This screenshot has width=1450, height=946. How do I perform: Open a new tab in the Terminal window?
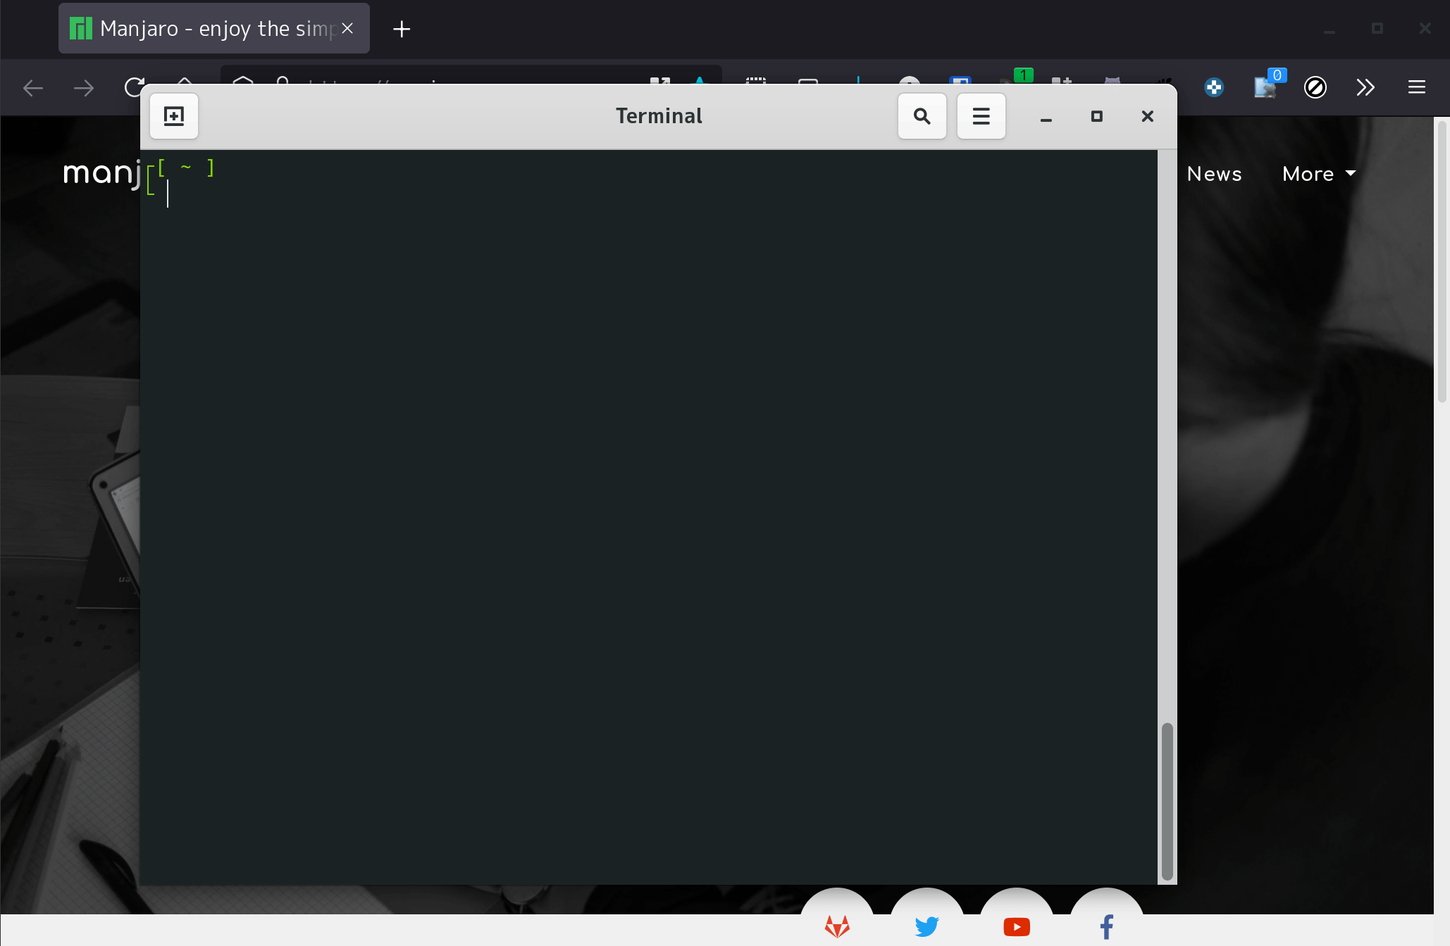174,116
